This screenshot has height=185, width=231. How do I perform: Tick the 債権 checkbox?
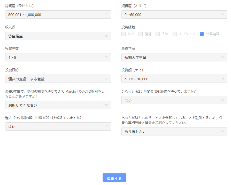[141, 34]
